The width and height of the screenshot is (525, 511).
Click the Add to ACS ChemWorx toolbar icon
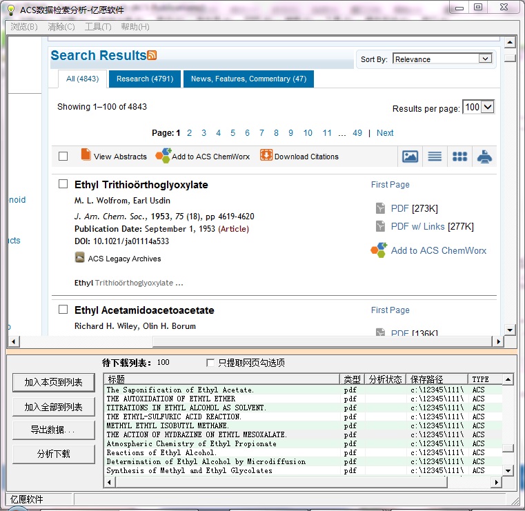point(164,156)
